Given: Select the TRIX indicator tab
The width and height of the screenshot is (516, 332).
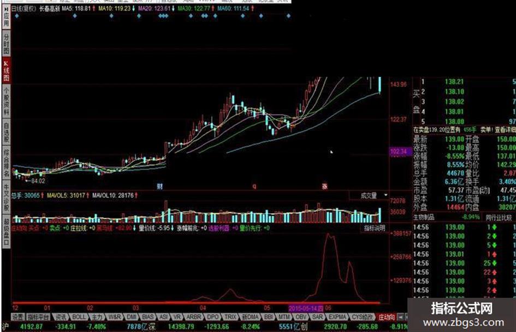Looking at the screenshot, I should click(230, 317).
